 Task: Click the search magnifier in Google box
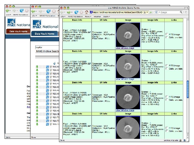(181, 12)
